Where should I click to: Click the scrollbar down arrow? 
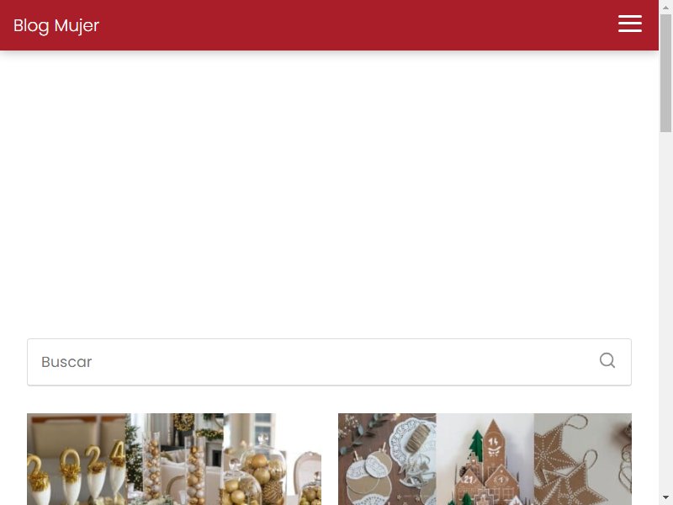(x=665, y=497)
